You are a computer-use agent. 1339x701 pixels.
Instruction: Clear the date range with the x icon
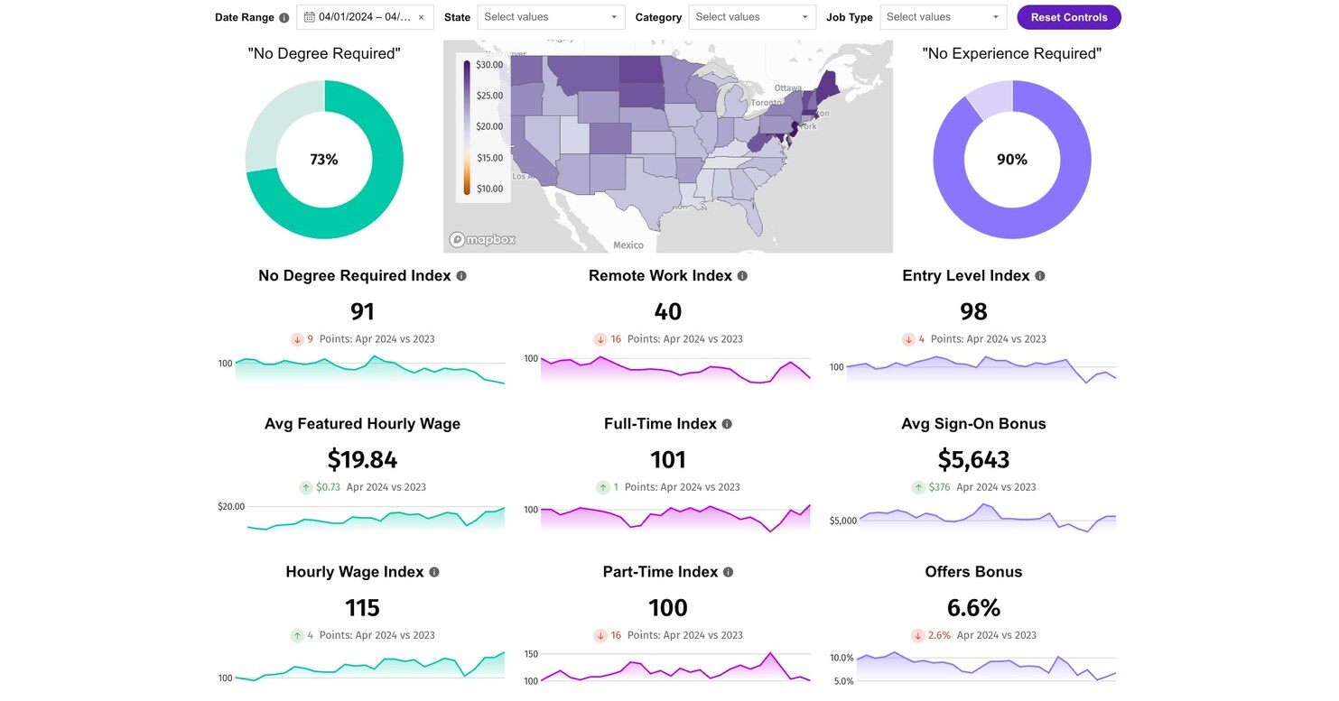pyautogui.click(x=421, y=17)
